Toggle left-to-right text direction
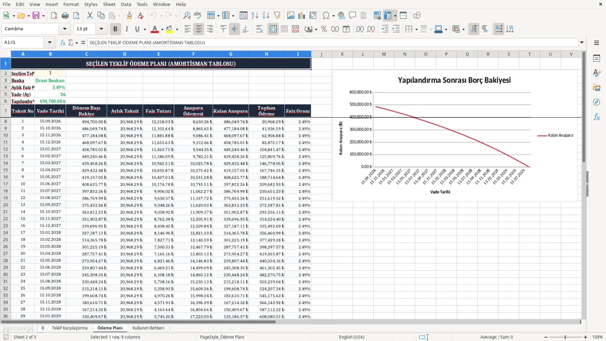 pyautogui.click(x=474, y=29)
